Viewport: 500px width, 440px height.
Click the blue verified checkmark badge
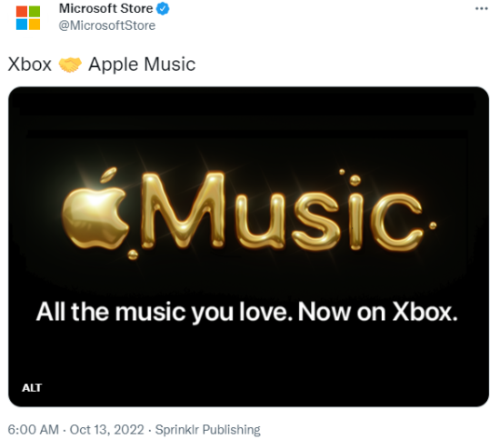[x=163, y=8]
